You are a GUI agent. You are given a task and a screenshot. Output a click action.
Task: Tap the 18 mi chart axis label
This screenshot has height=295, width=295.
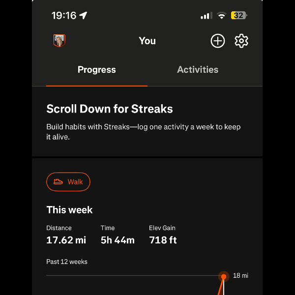pos(240,276)
